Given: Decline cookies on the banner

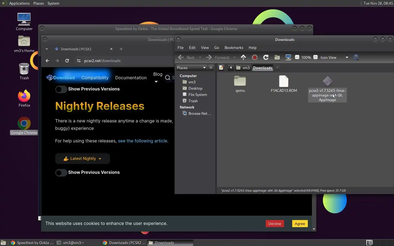Looking at the screenshot, I should tap(274, 224).
